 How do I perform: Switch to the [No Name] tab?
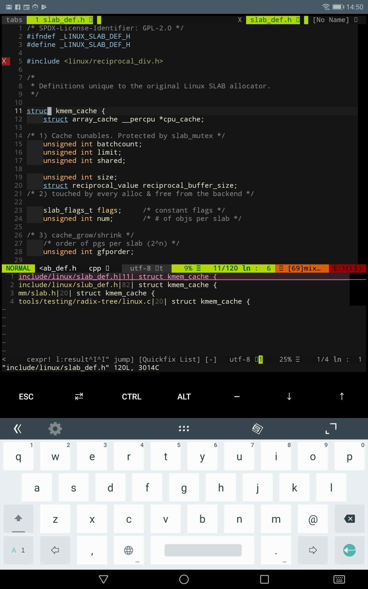(331, 20)
